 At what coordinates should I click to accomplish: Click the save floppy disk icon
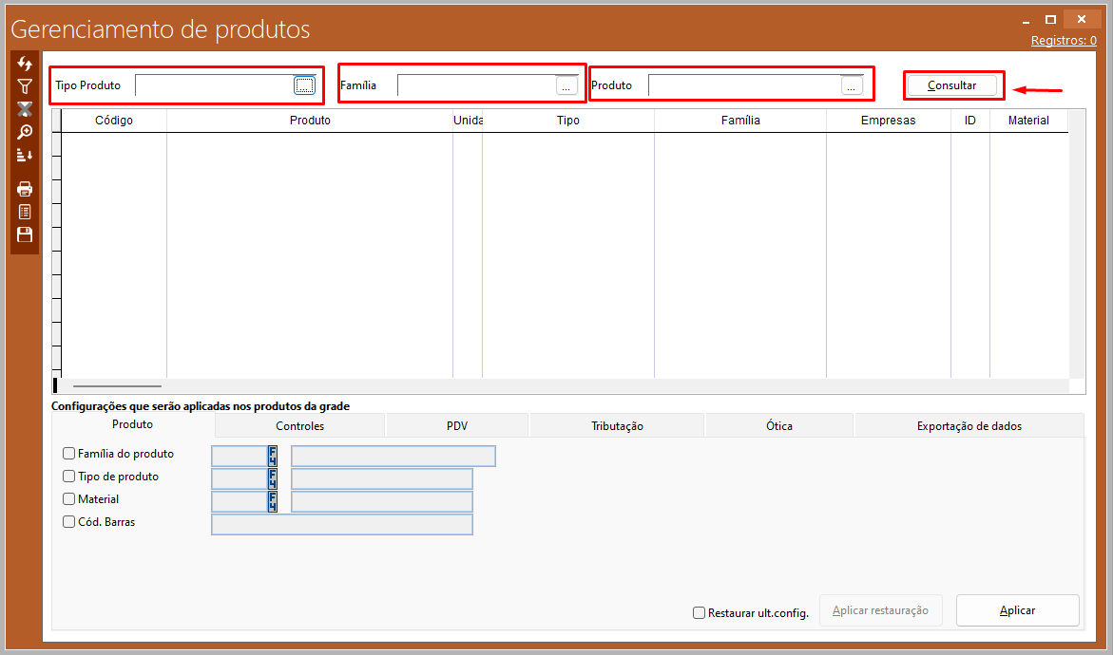[x=25, y=234]
